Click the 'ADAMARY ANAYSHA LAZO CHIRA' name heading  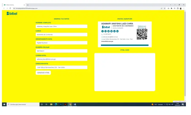click(117, 24)
